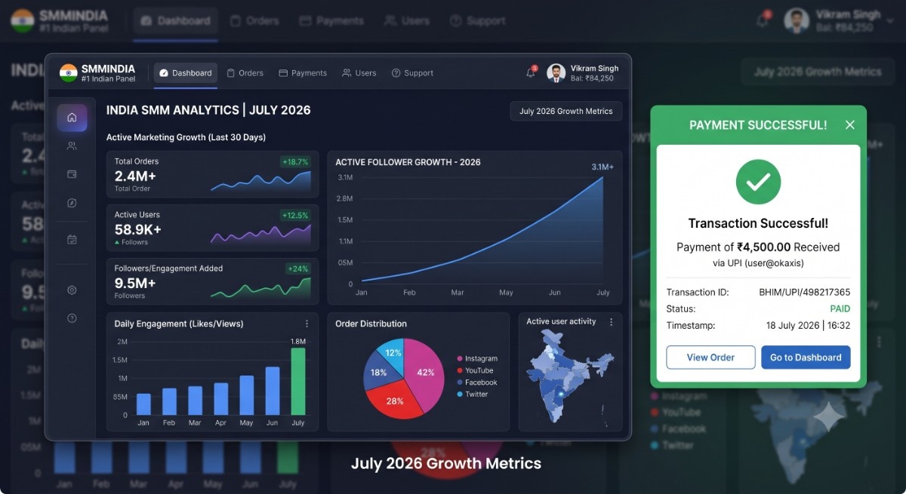The height and width of the screenshot is (494, 906).
Task: Select the Followers/Engagement Added 9.5M+ card
Action: (212, 281)
